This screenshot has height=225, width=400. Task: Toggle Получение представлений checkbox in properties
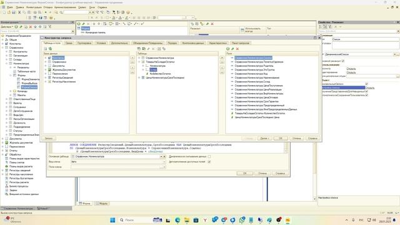(x=367, y=91)
